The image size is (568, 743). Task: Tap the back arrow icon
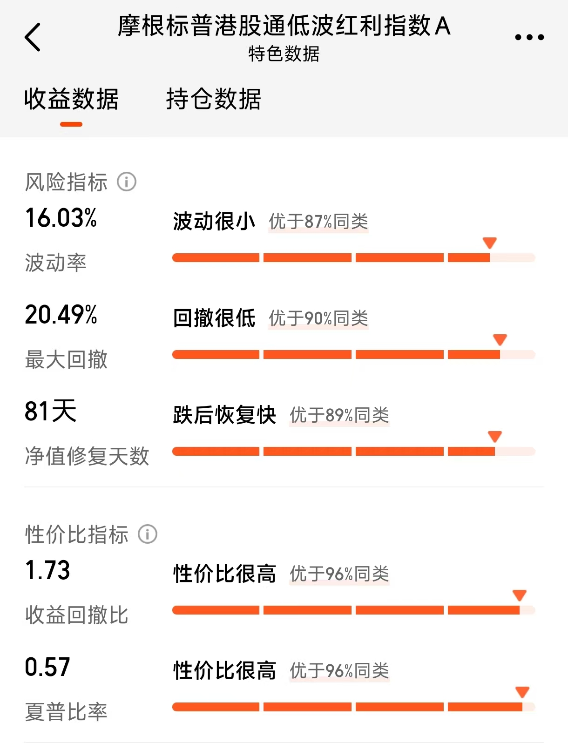point(33,37)
